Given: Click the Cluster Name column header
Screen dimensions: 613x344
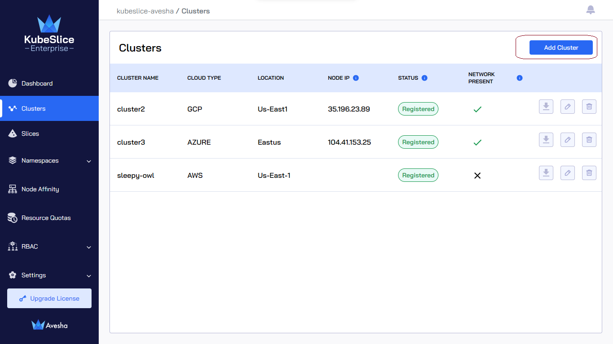Looking at the screenshot, I should coord(138,78).
